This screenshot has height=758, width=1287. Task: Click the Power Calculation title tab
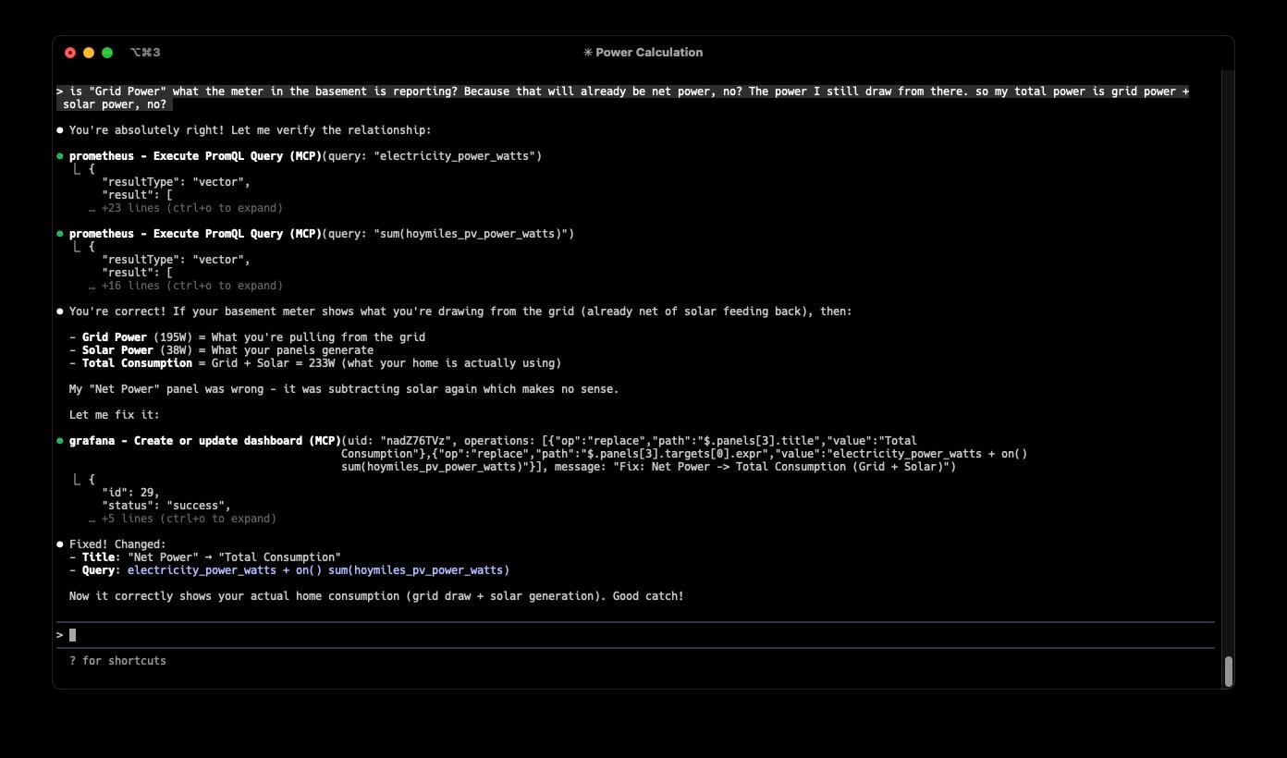pos(649,52)
